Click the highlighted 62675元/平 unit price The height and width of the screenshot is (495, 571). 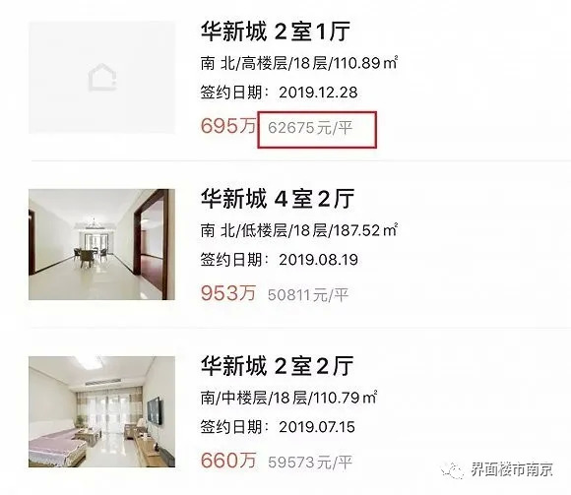click(310, 128)
